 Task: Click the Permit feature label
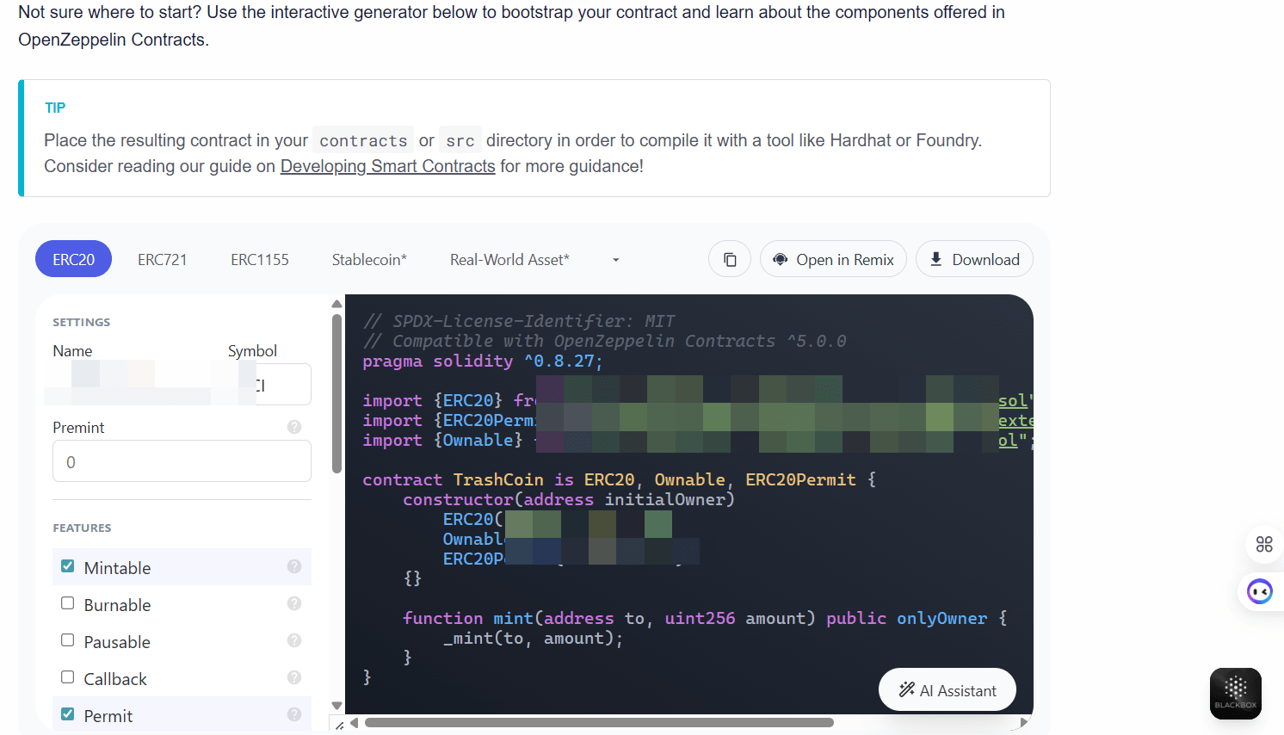(x=108, y=716)
